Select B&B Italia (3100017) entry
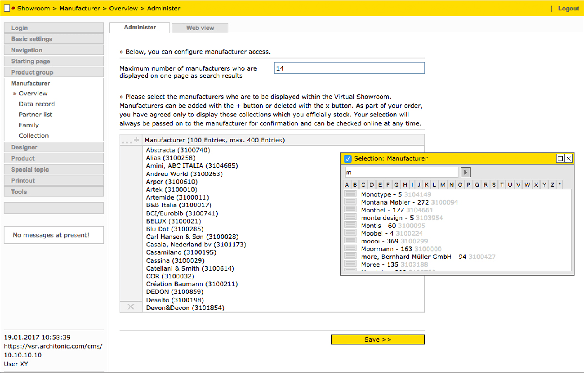This screenshot has width=584, height=373. (x=179, y=205)
